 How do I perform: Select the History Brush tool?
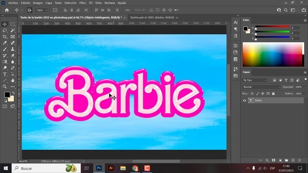[x=5, y=56]
